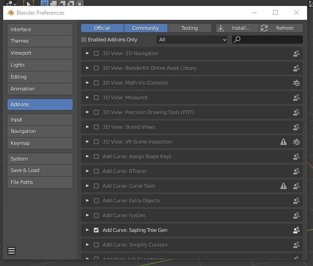Click community icon on IvyGen row
The width and height of the screenshot is (313, 266).
coord(296,215)
